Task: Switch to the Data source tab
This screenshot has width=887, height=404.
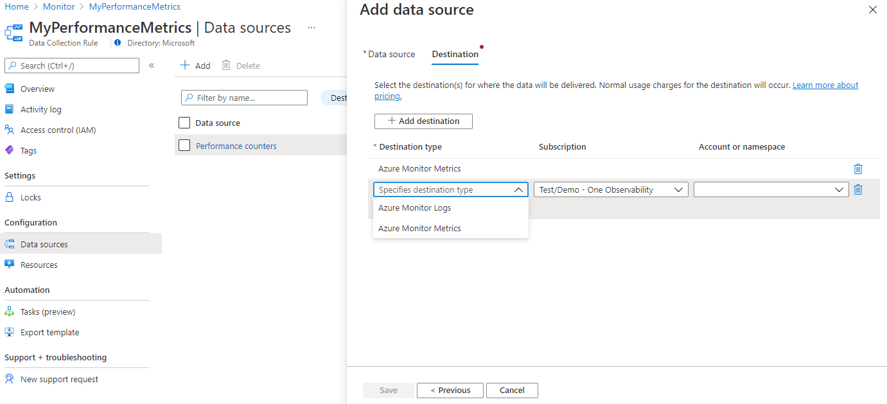Action: tap(391, 54)
